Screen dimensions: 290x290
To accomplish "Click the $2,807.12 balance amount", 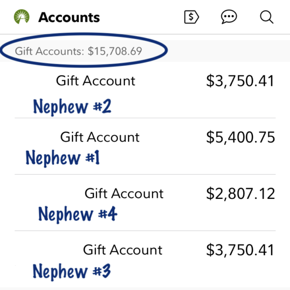I will pos(240,193).
